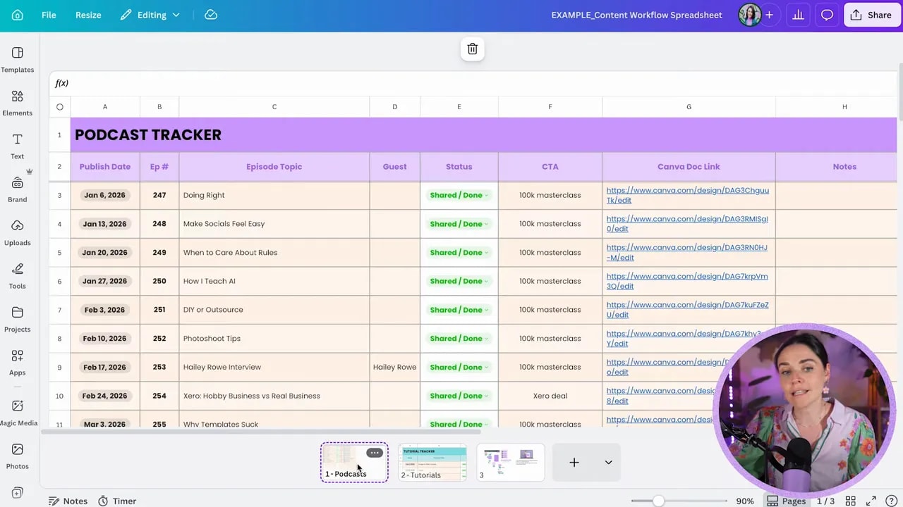Enter fullscreen present mode
The image size is (903, 507).
point(871,501)
